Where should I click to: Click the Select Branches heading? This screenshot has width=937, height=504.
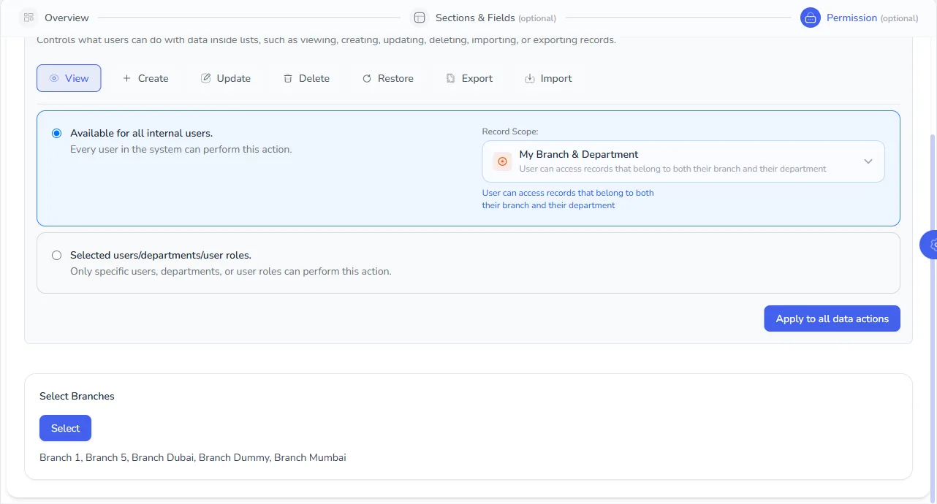pyautogui.click(x=77, y=396)
